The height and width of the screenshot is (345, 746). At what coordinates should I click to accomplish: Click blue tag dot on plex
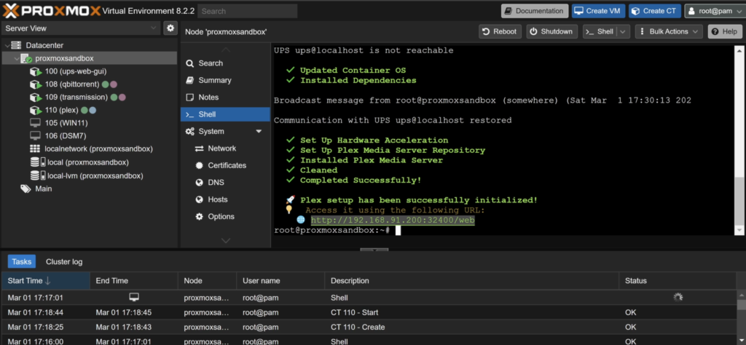click(93, 110)
